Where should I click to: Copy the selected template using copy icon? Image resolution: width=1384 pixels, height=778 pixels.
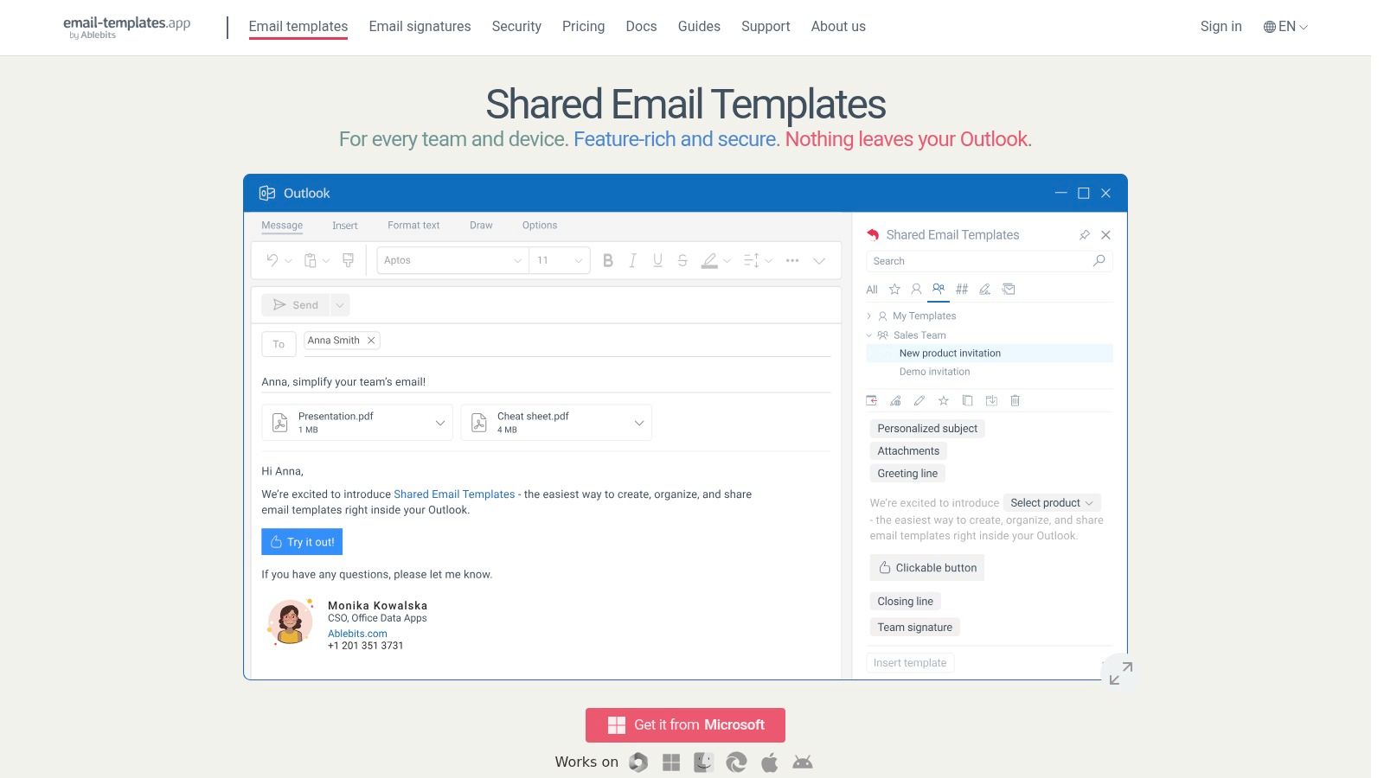coord(968,400)
